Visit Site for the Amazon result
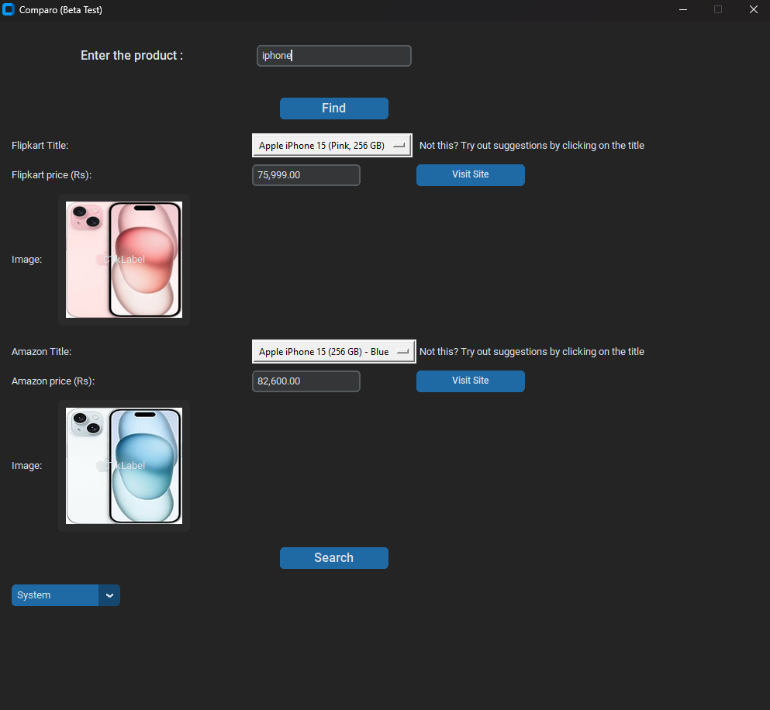This screenshot has height=710, width=770. 470,381
